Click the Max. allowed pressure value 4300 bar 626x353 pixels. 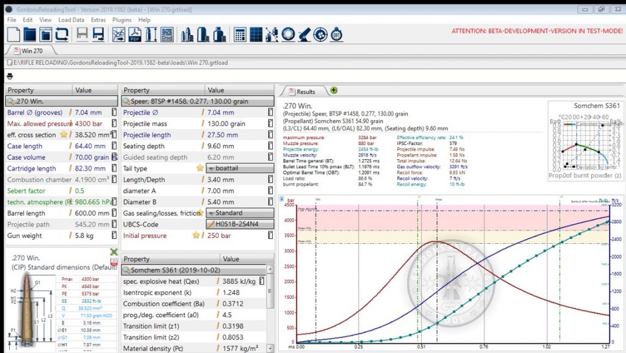(x=89, y=124)
